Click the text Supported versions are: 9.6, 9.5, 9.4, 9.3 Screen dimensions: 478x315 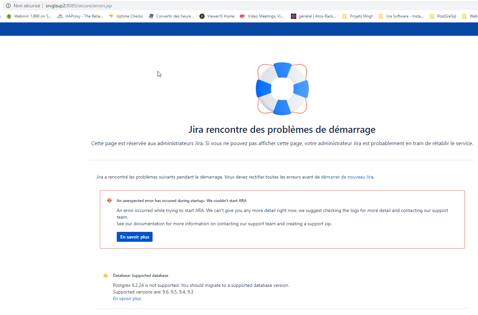pyautogui.click(x=153, y=292)
